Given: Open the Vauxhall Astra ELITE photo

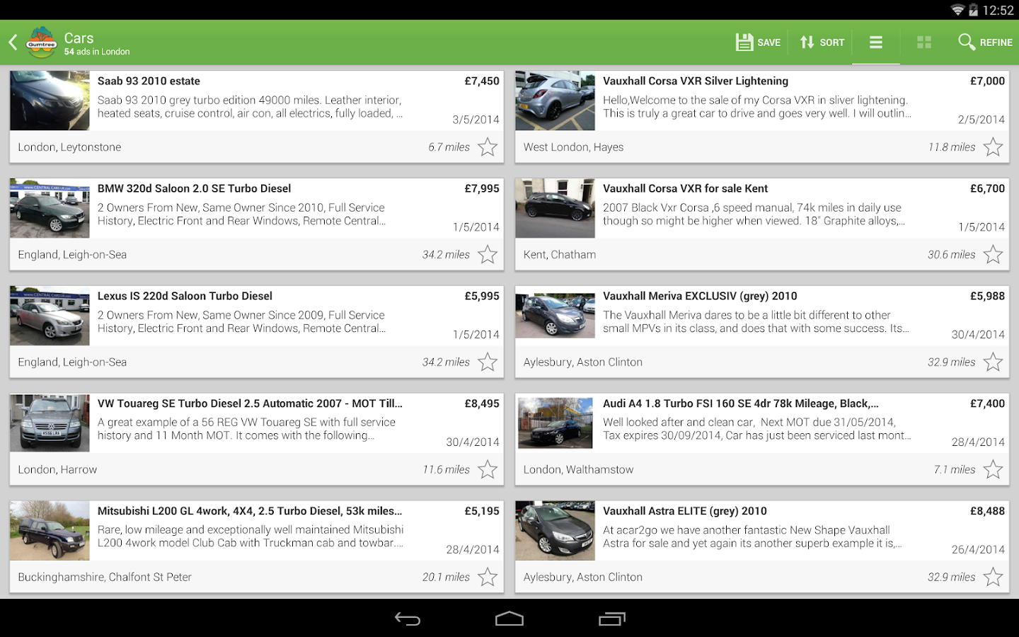Looking at the screenshot, I should [x=555, y=531].
